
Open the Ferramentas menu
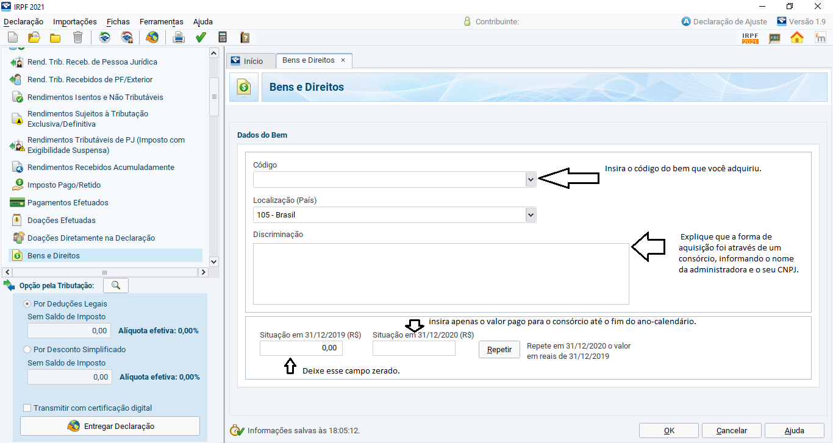click(x=162, y=21)
